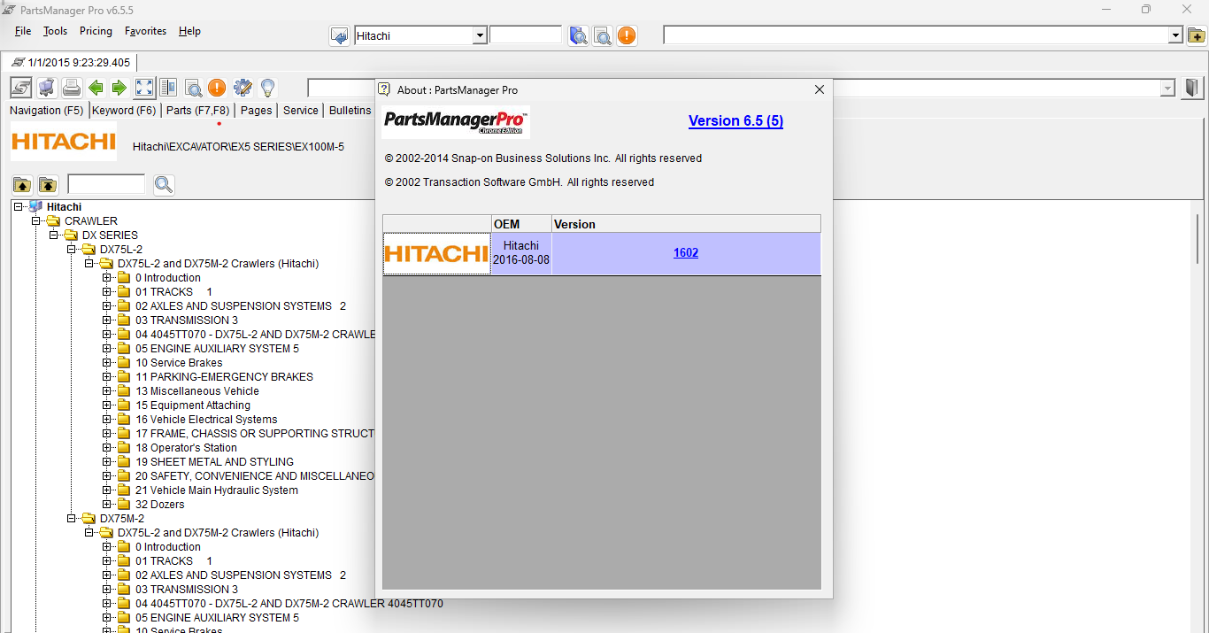
Task: Expand the first 01 TRACKS folder
Action: 107,291
